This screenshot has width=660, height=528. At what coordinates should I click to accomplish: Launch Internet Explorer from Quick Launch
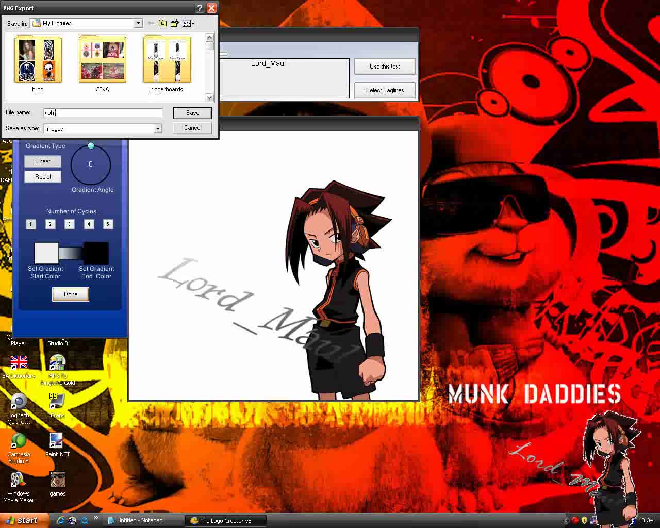tap(60, 520)
